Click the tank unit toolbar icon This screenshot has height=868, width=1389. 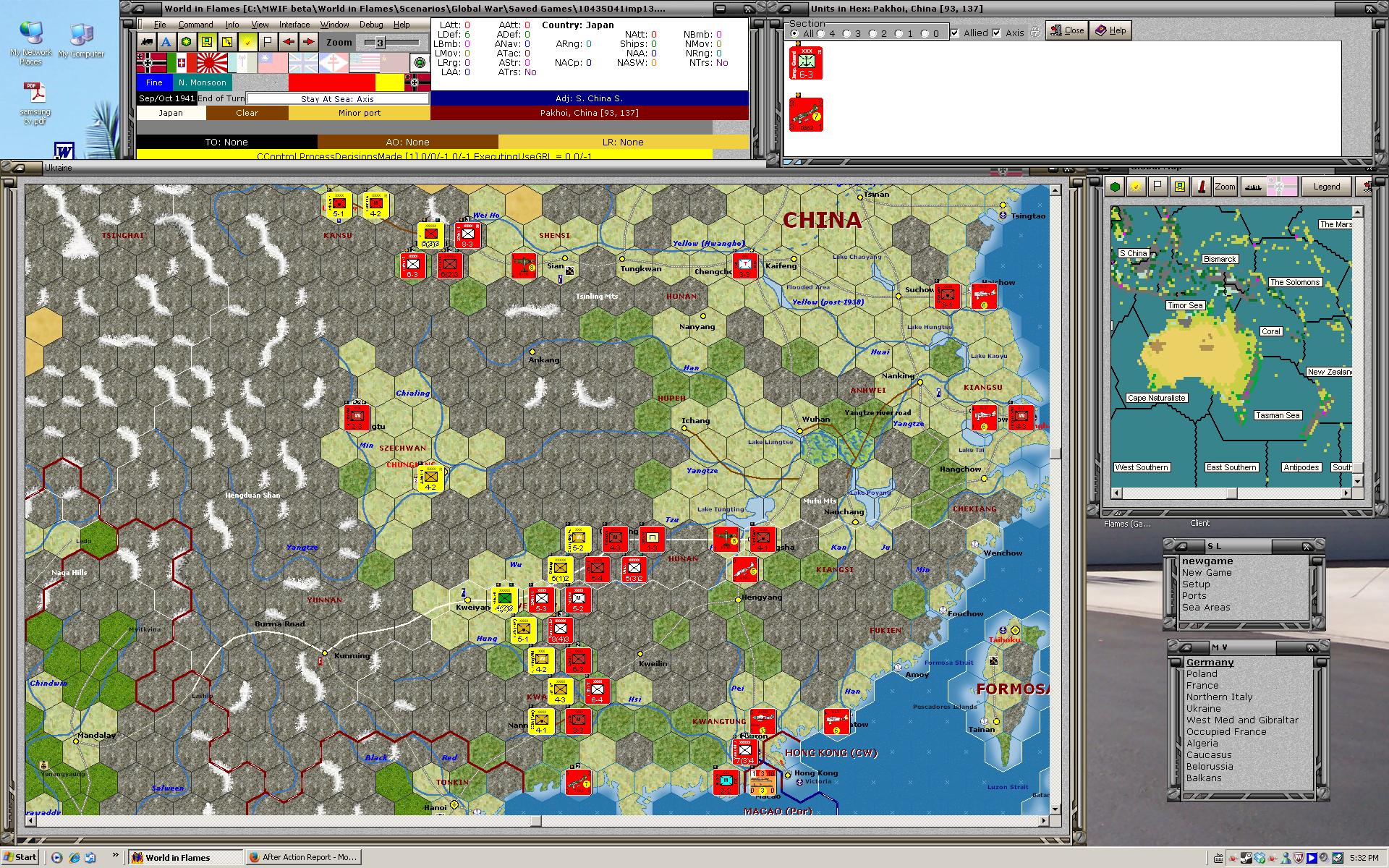click(146, 42)
